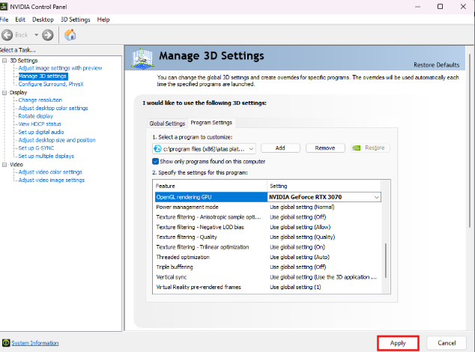Select Manage 3D settings in the task tree
This screenshot has width=475, height=352.
coord(43,76)
